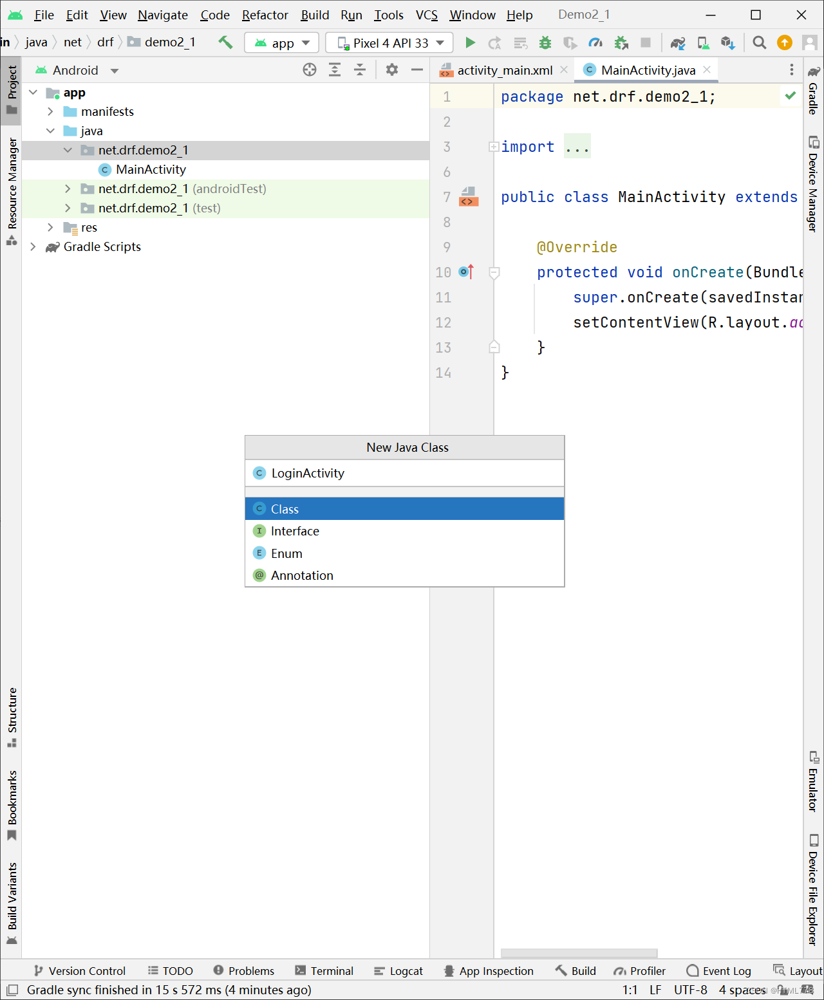Toggle the Gradle tool window

pos(814,89)
